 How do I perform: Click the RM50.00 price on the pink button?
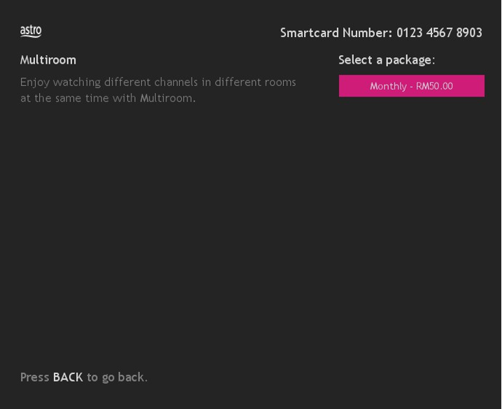(434, 86)
